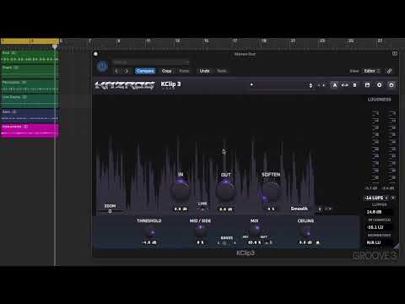Click the window resize grip corner
This screenshot has height=304, width=405.
pyautogui.click(x=397, y=247)
